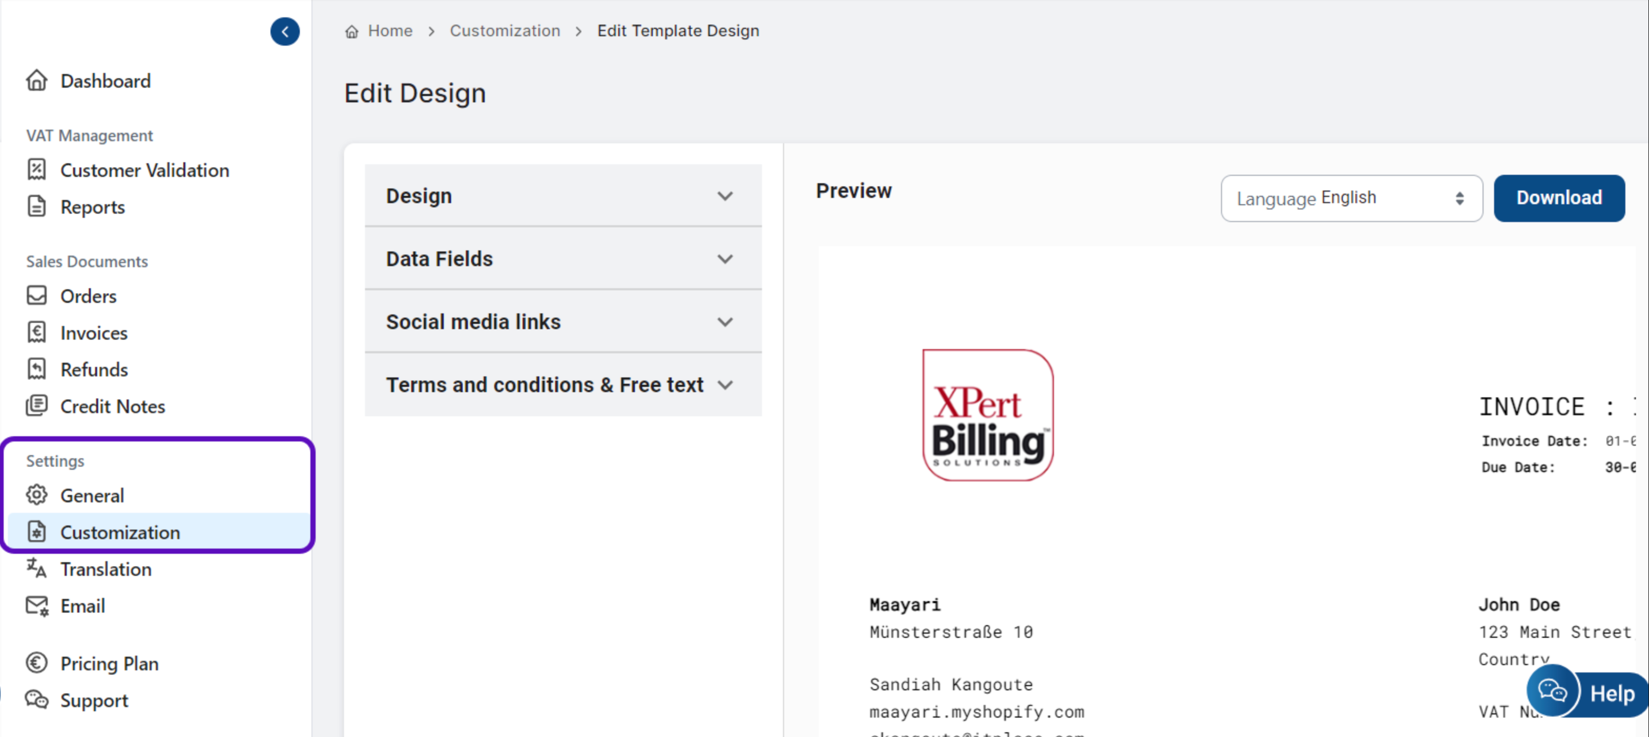Download the invoice preview
1649x737 pixels.
[1558, 198]
